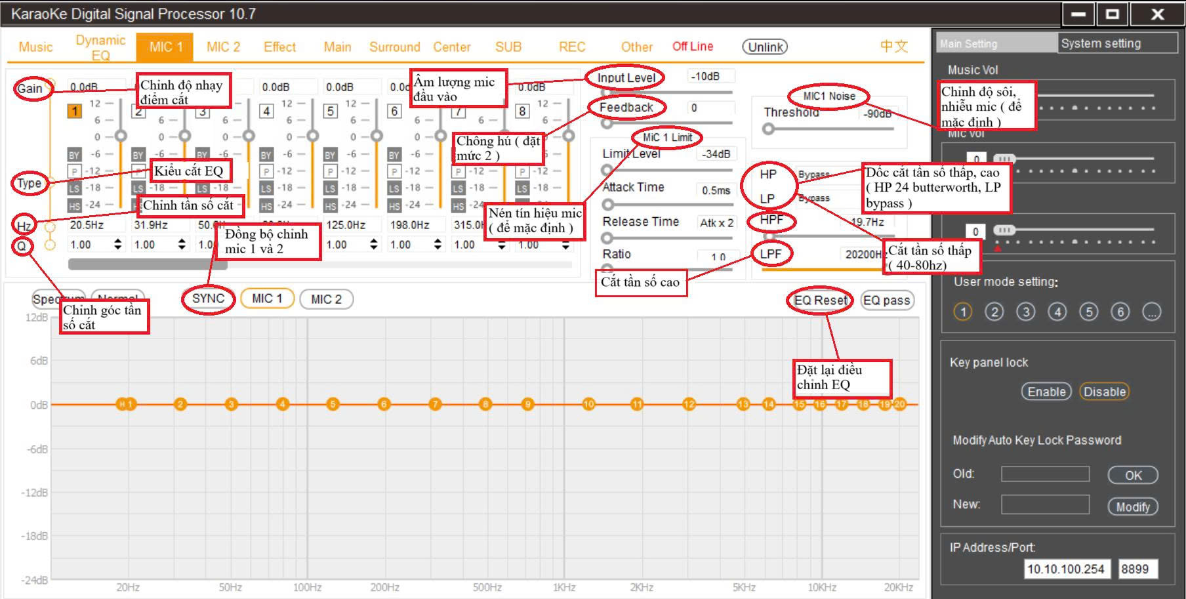The width and height of the screenshot is (1186, 599).
Task: Open the Limit Level -34dB value box
Action: 716,154
